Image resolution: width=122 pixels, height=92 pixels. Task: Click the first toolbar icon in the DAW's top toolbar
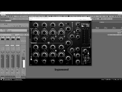pyautogui.click(x=2, y=16)
